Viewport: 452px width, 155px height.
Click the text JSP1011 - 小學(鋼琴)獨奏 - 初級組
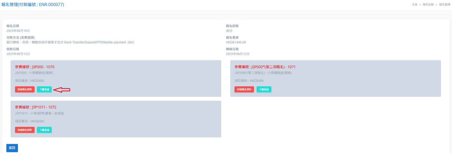coord(39,113)
